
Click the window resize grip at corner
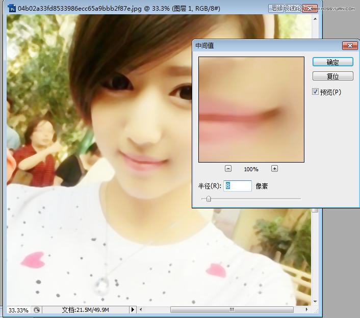tap(316, 311)
